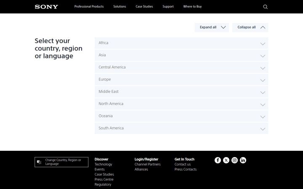Image resolution: width=303 pixels, height=189 pixels.
Task: Expand the Oceania region row
Action: coord(181,116)
